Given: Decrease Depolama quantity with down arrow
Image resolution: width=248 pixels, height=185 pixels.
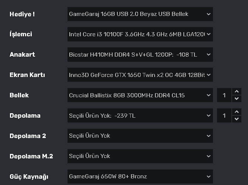Looking at the screenshot, I should click(x=237, y=119).
